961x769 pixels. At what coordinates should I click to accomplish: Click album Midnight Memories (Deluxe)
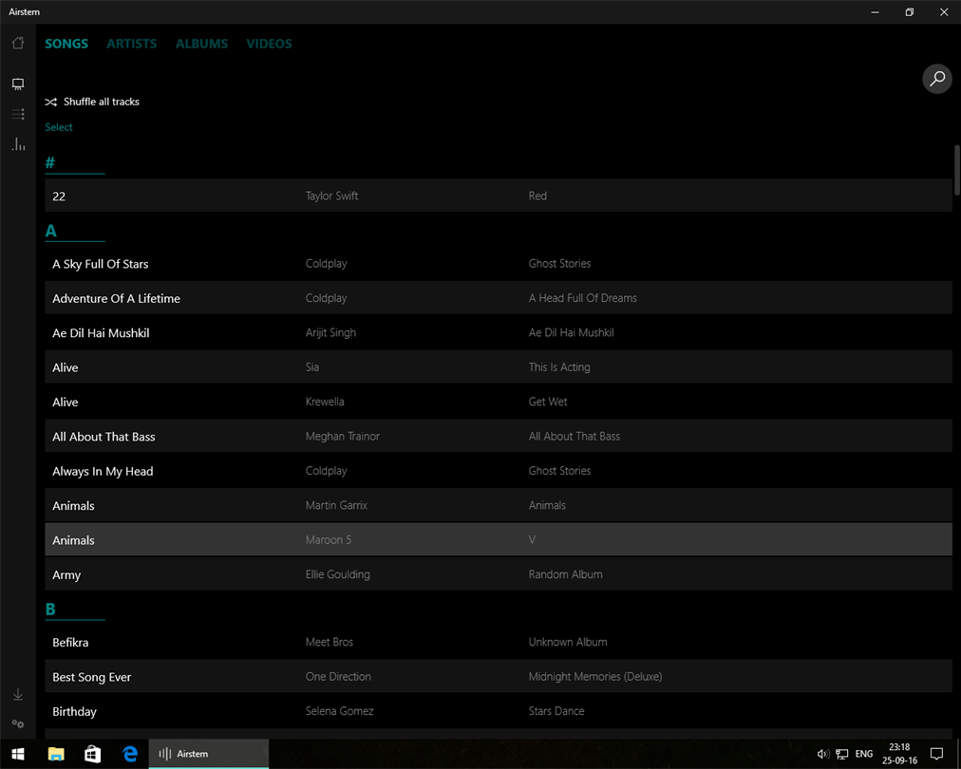[595, 677]
